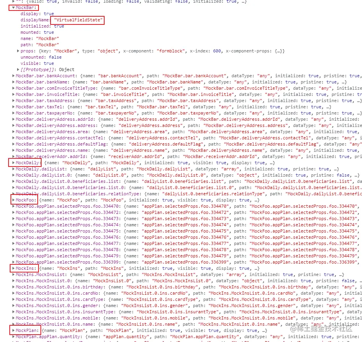Select the "visible: true" property of MockBar
Viewport: 362px width, 342px height.
click(37, 63)
